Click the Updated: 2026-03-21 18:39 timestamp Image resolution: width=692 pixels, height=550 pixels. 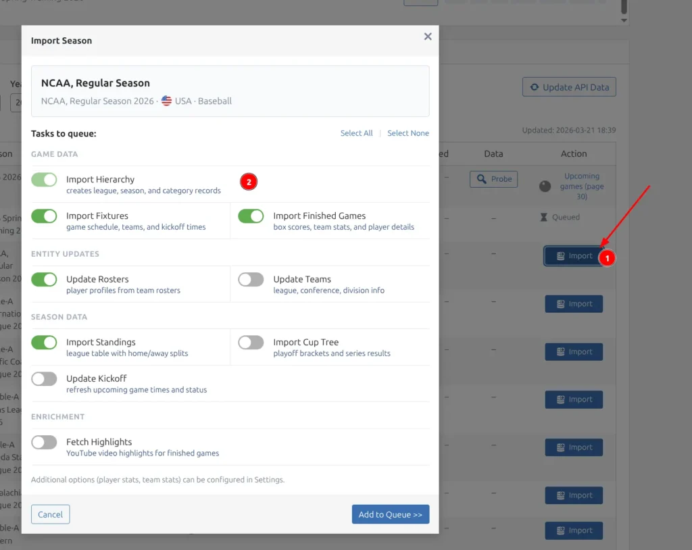[x=569, y=130]
